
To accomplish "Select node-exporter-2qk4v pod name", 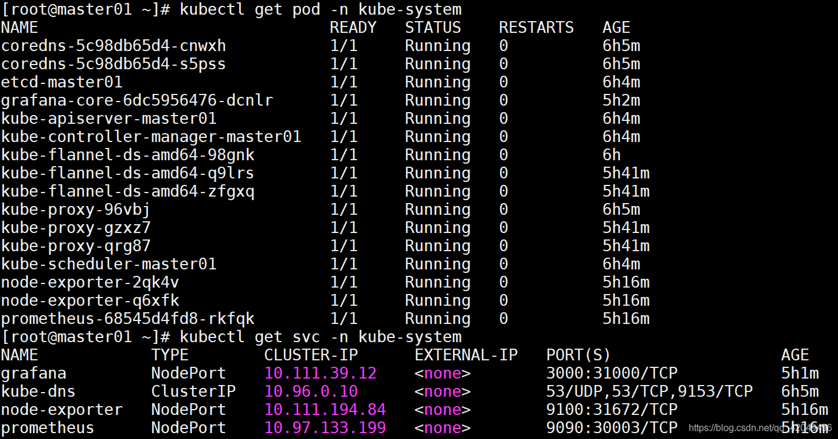I will 90,283.
